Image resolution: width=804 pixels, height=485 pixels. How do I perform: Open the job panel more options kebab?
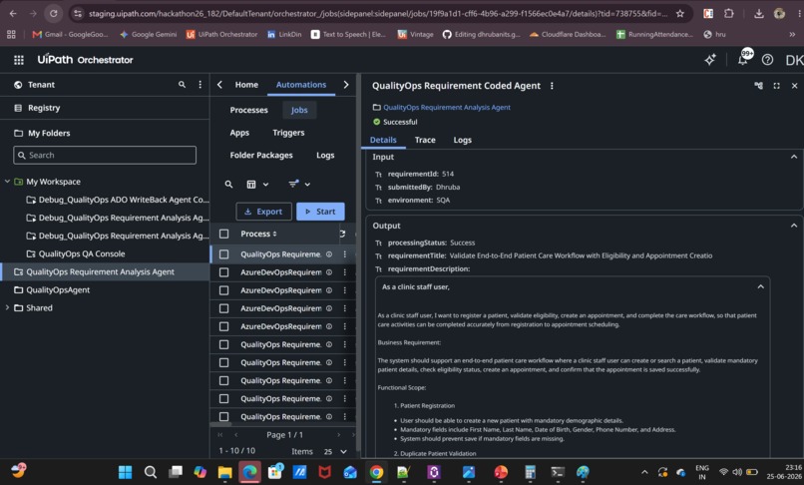pos(552,86)
